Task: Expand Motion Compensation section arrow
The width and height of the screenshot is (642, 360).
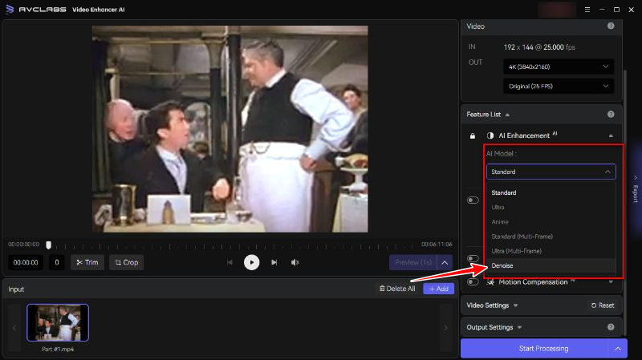Action: (x=611, y=282)
